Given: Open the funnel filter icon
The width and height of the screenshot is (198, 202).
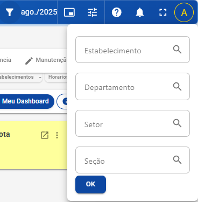Looking at the screenshot, I should 10,12.
